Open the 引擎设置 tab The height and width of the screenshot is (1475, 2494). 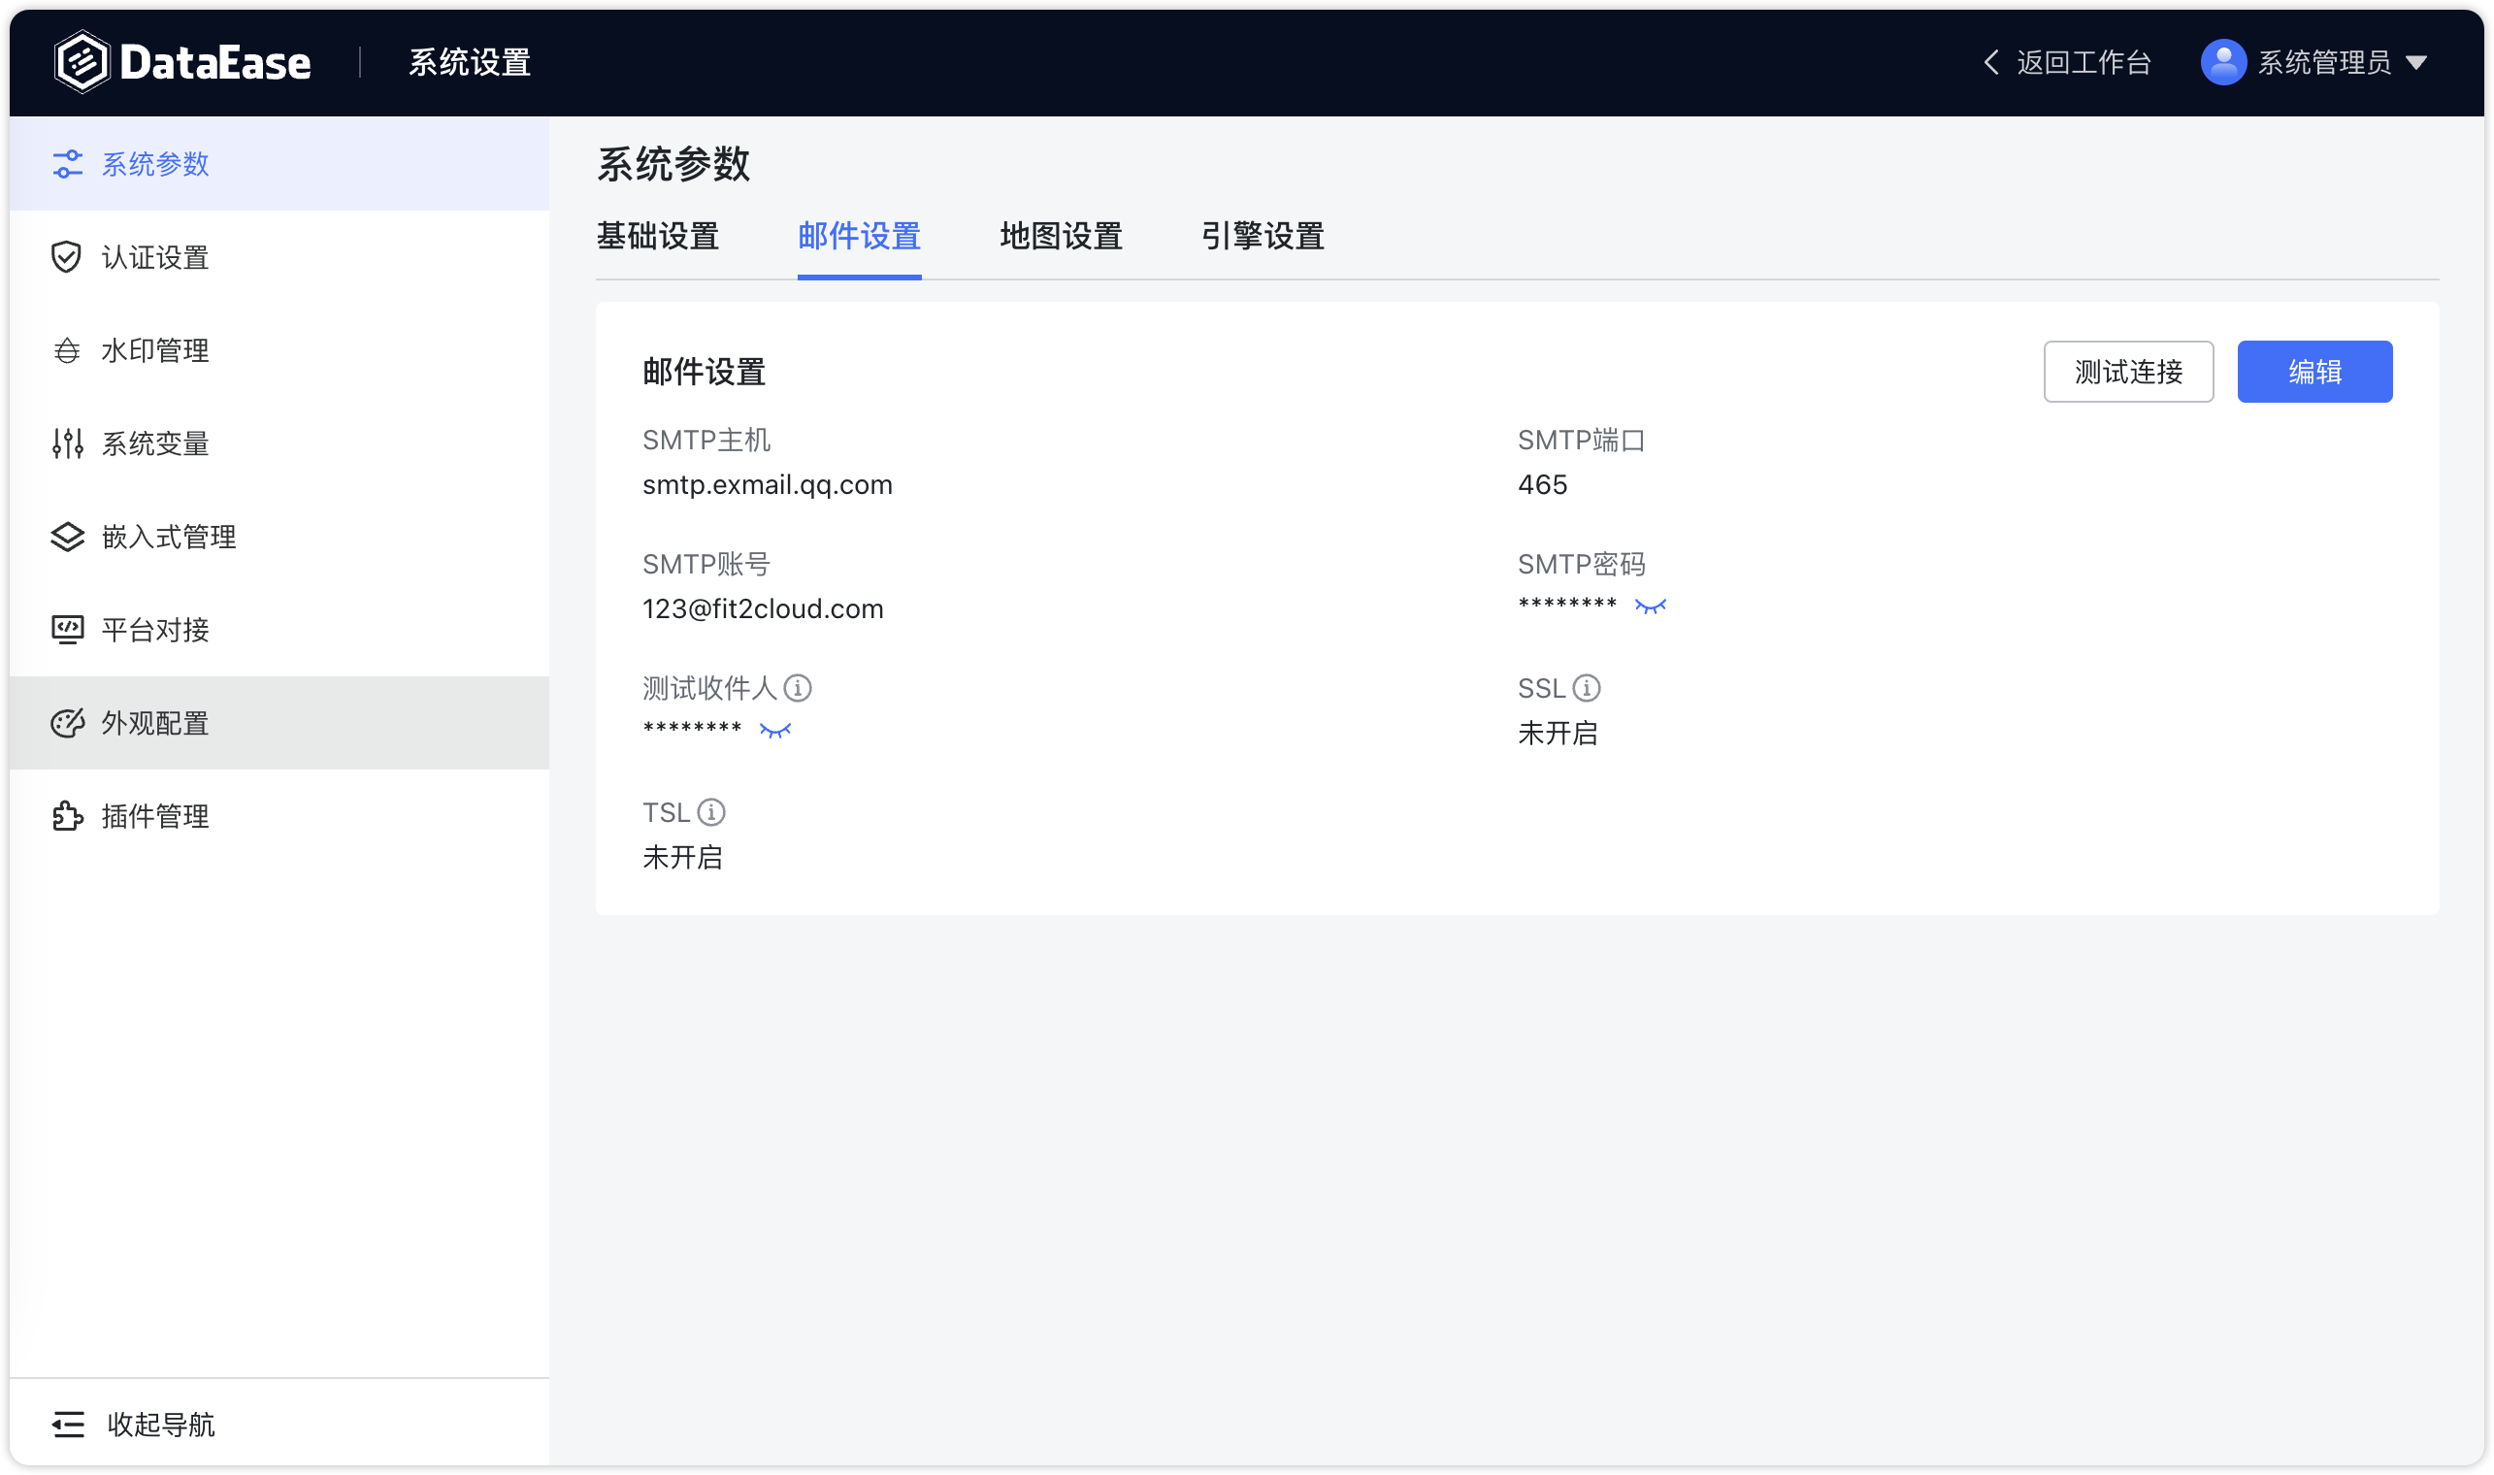pos(1263,236)
